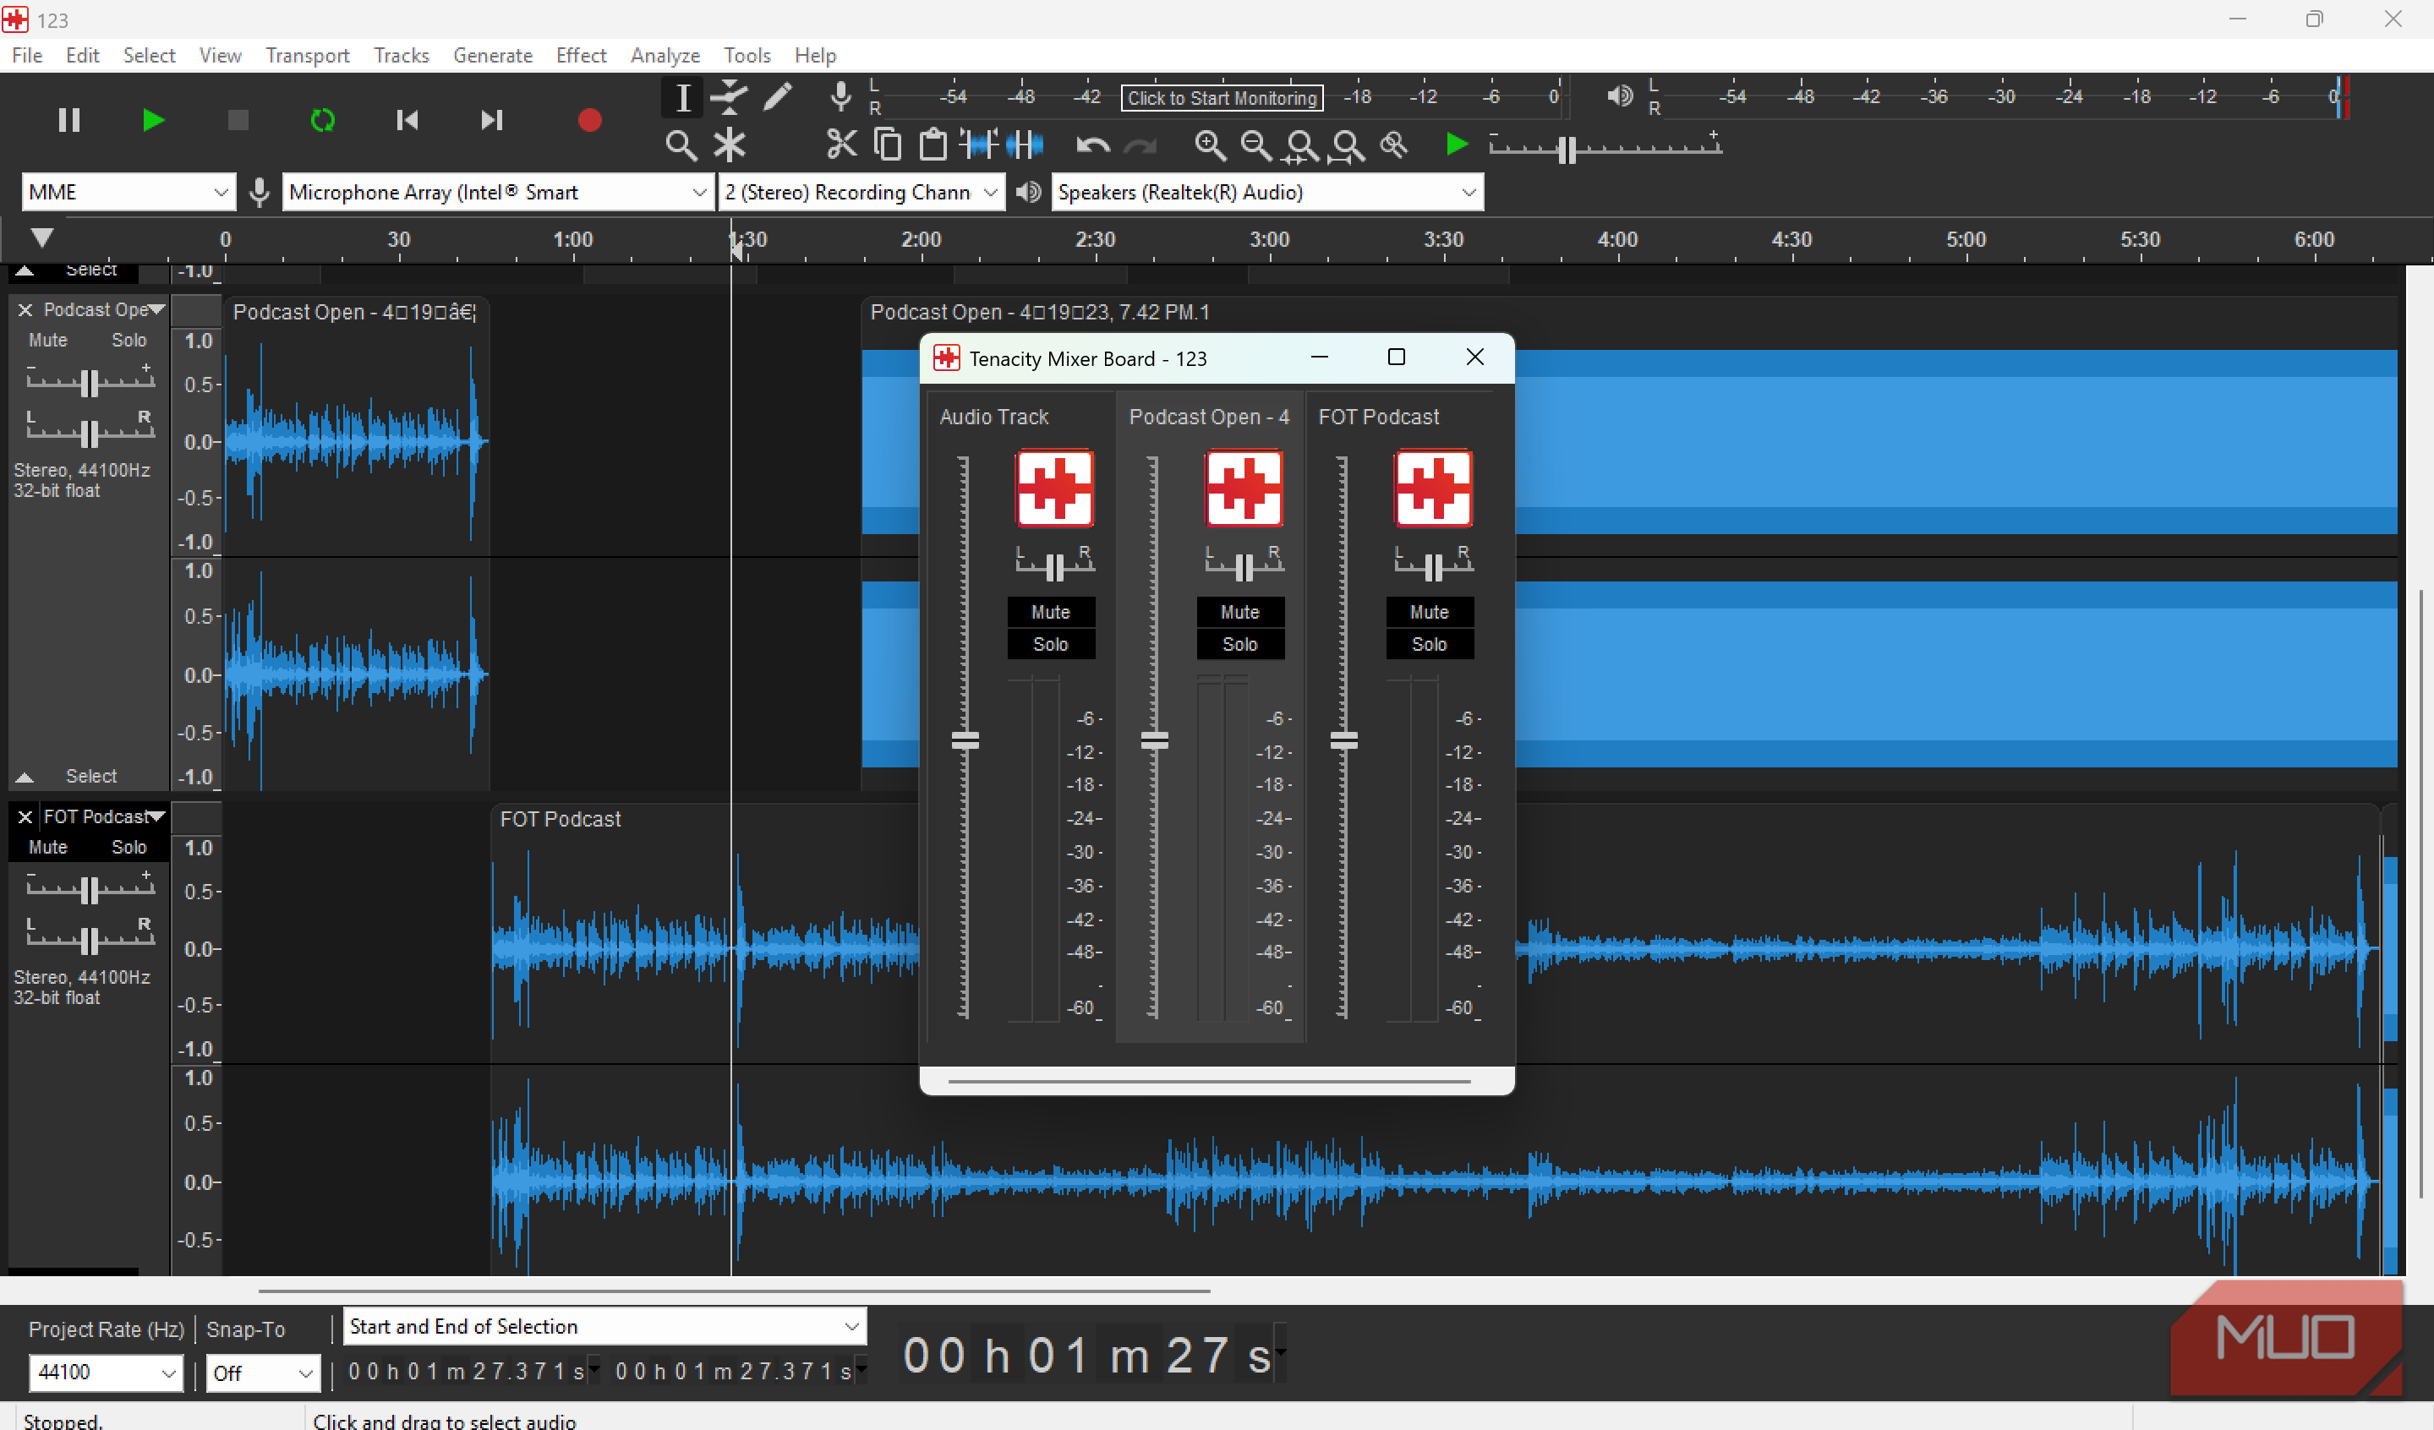Solo the FOT Podcast track in track panel
The width and height of the screenshot is (2434, 1430).
coord(129,847)
